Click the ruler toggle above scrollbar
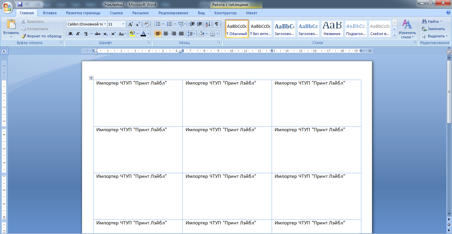Screen dimensions: 452x234 pos(449,51)
